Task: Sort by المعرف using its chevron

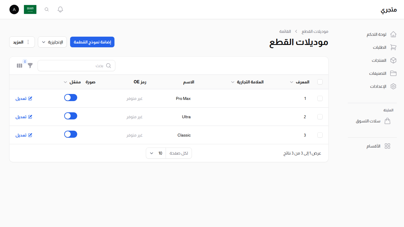Action: pos(291,82)
